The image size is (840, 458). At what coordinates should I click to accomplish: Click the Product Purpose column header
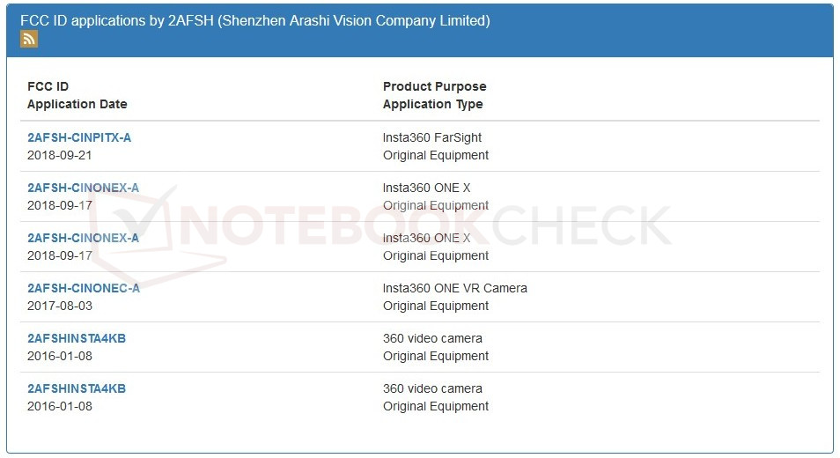point(434,86)
